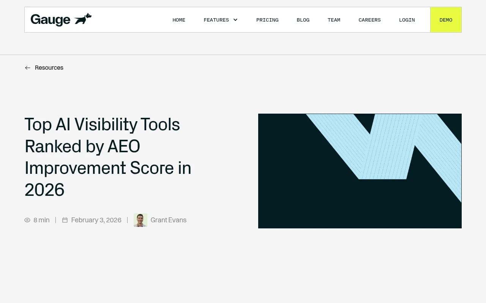The image size is (486, 303).
Task: Select LOGIN from the navigation bar
Action: (407, 20)
